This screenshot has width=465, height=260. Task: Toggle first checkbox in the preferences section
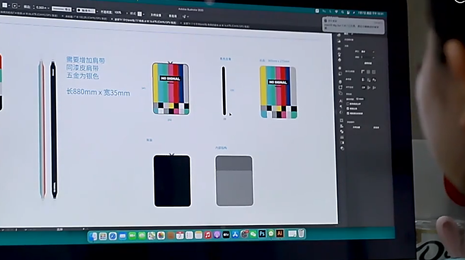[x=347, y=104]
